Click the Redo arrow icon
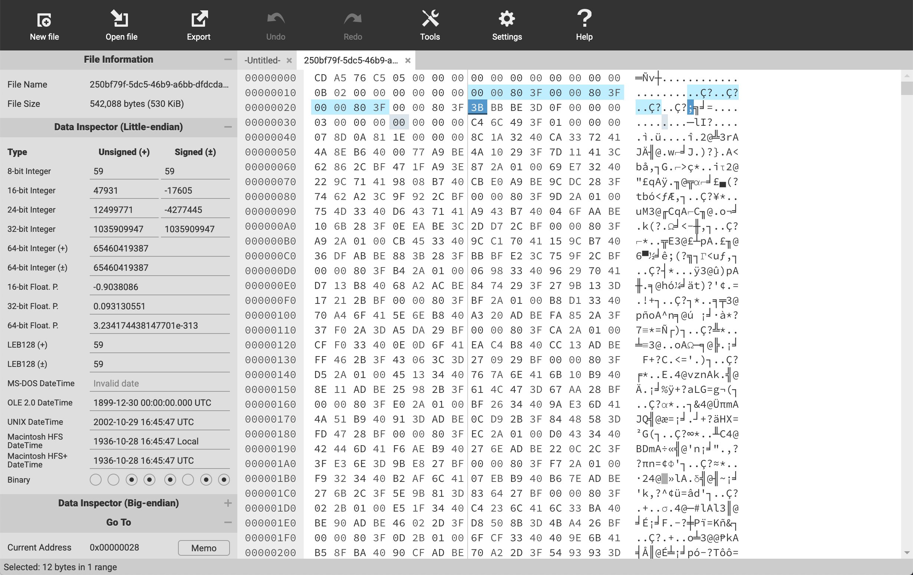The width and height of the screenshot is (913, 575). click(x=353, y=19)
